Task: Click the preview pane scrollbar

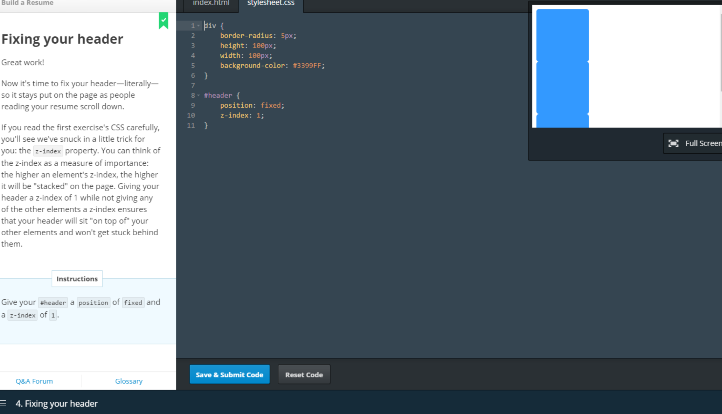Action: 721,52
